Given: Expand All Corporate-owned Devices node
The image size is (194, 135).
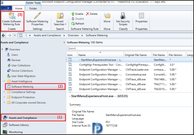Looking at the screenshot, I should [4, 102].
